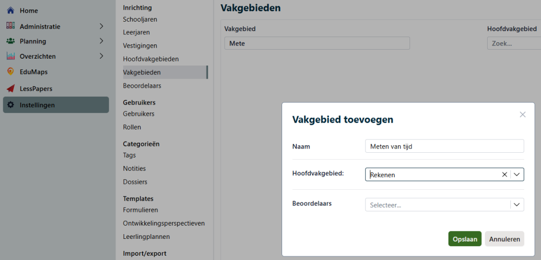541x260 pixels.
Task: Clear the Rekenen selection with X
Action: pos(504,174)
